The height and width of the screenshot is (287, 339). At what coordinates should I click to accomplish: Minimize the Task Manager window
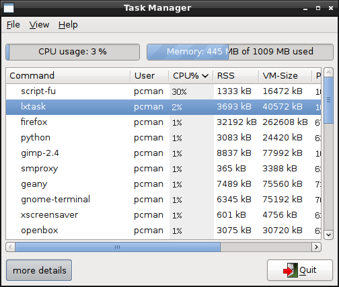coord(305,9)
